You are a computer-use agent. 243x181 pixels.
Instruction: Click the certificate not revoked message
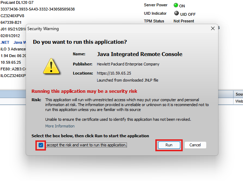118,119
